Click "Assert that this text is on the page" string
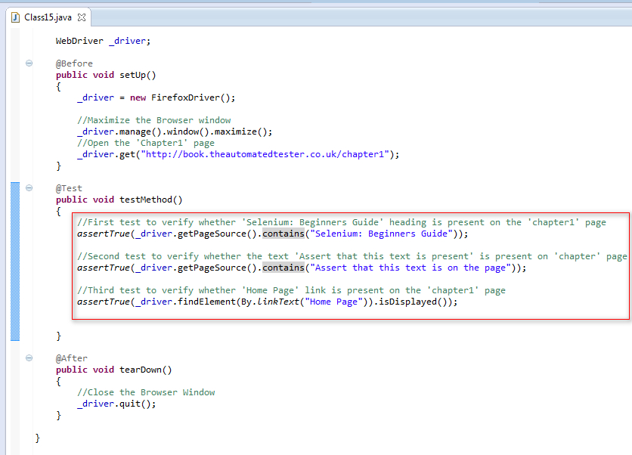 click(410, 268)
